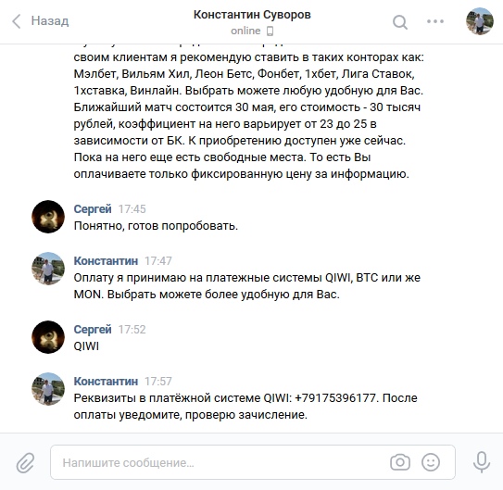Click Сергей's avatar next to QIWI message
This screenshot has height=490, width=503.
pos(48,337)
